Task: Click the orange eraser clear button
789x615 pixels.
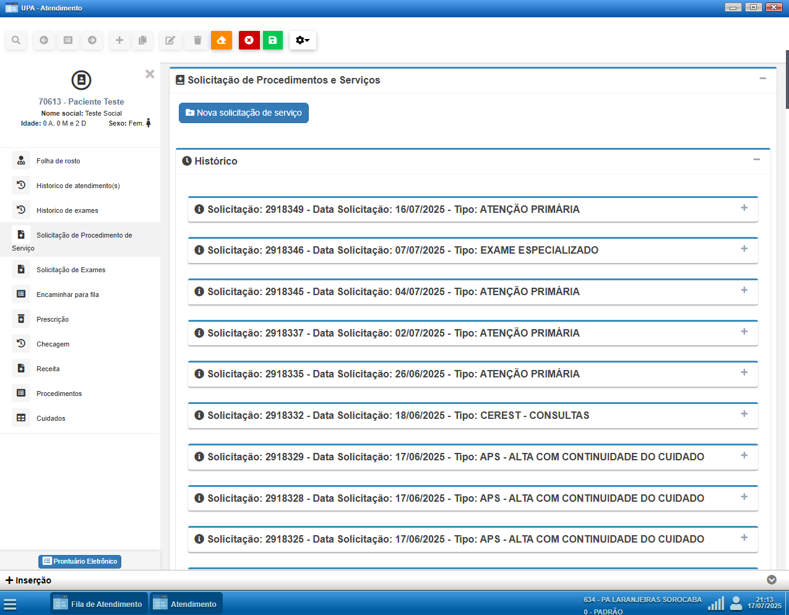Action: point(222,40)
